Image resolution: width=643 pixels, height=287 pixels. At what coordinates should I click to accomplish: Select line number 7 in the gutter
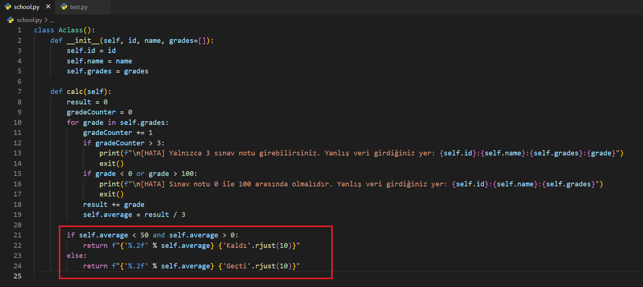[19, 92]
